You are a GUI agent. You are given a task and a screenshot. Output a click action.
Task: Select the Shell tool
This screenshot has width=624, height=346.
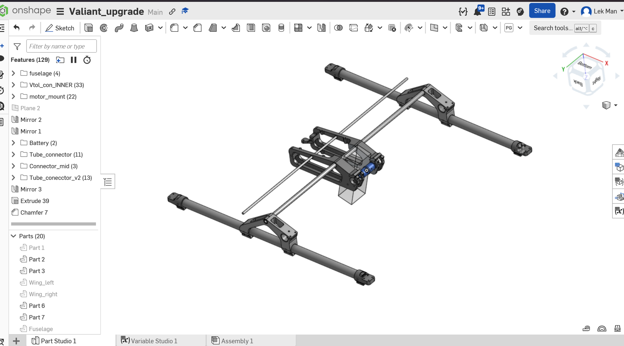[251, 28]
